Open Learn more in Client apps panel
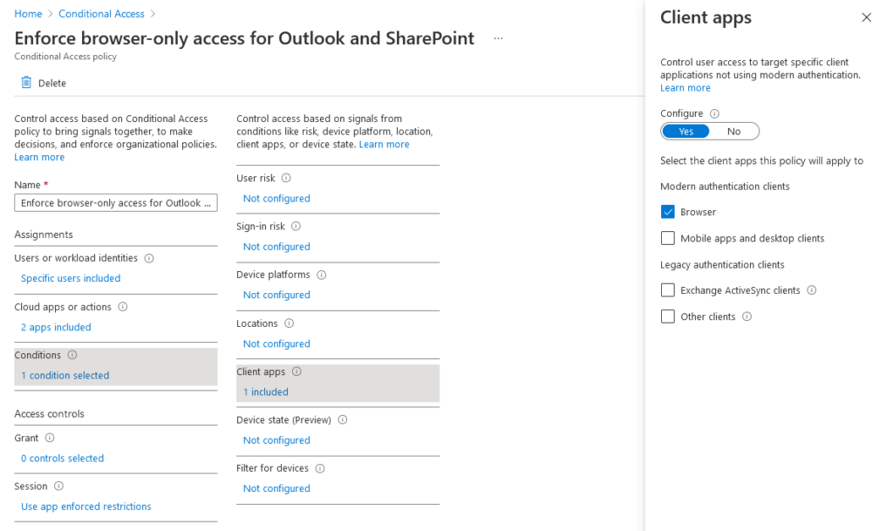 tap(685, 88)
